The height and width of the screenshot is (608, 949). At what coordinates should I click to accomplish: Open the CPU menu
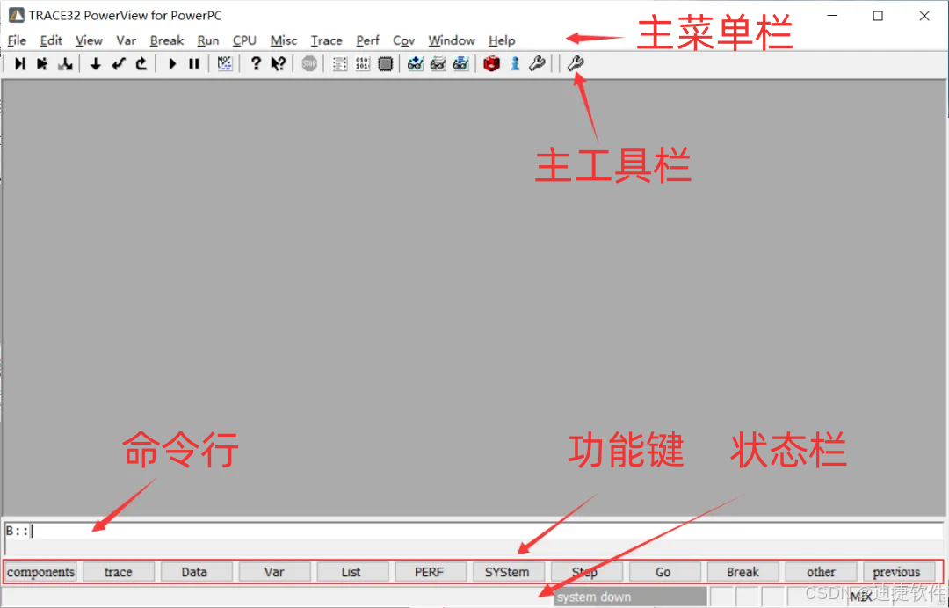pyautogui.click(x=244, y=40)
